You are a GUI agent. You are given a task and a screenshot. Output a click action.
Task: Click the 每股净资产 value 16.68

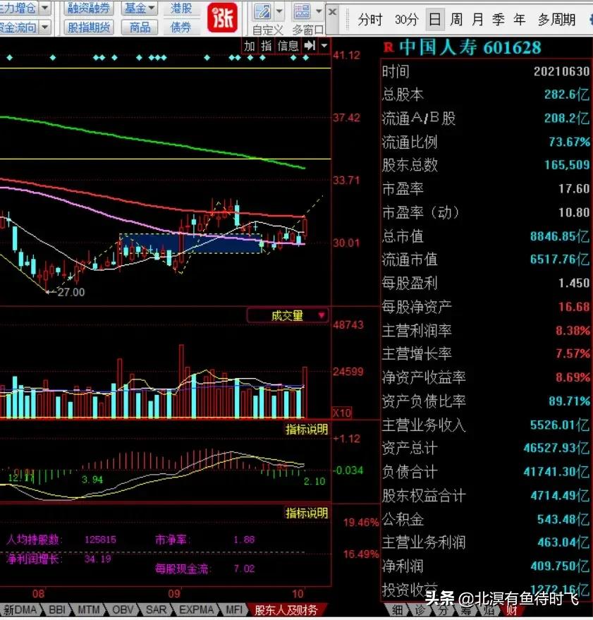coord(574,307)
